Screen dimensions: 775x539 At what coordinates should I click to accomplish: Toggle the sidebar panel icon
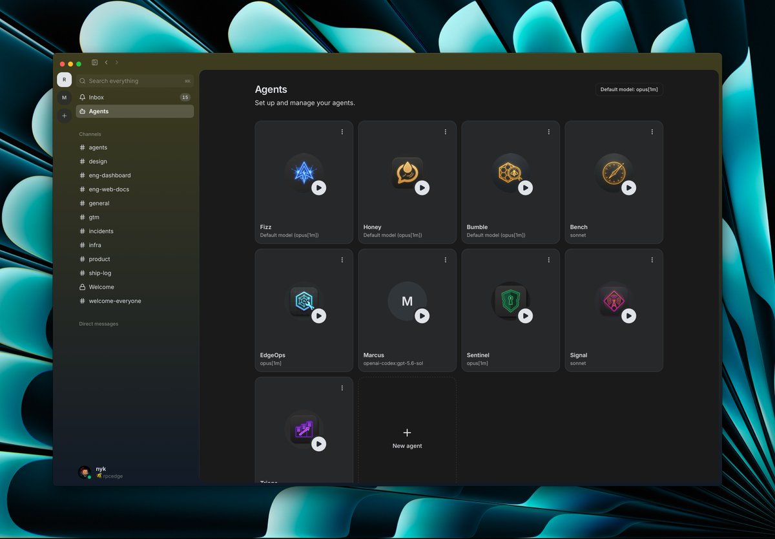94,63
